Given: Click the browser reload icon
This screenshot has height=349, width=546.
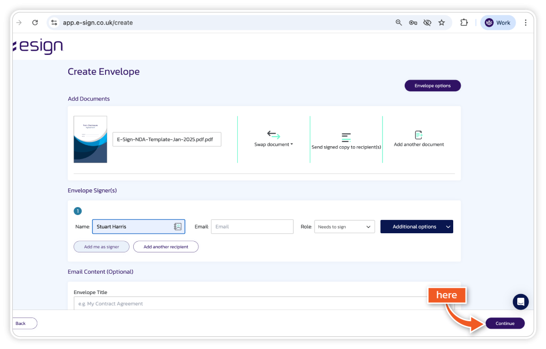Looking at the screenshot, I should [x=35, y=23].
